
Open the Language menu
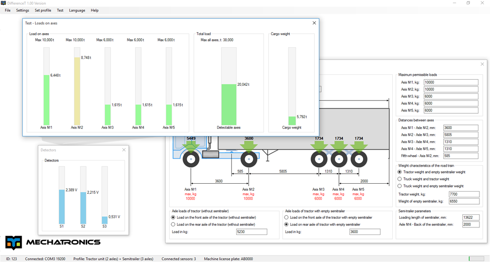point(77,10)
